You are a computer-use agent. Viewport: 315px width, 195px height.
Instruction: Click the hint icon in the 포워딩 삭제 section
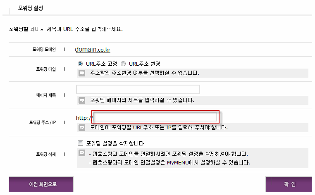coord(82,153)
